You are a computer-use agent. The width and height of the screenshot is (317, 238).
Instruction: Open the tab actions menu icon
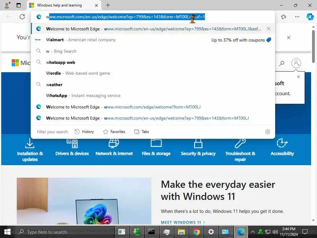coord(18,5)
